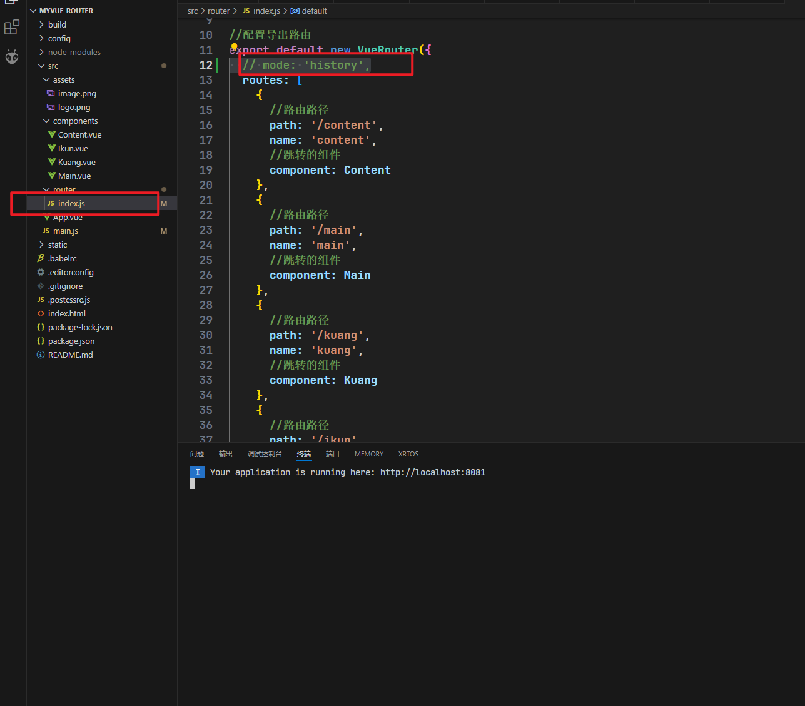Open the http://localhost:8081 terminal link
Screen dimensions: 805x706
pyautogui.click(x=433, y=472)
